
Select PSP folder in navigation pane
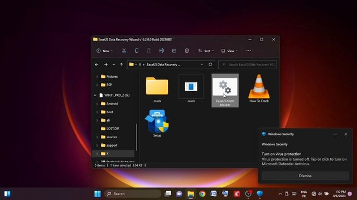[107, 85]
